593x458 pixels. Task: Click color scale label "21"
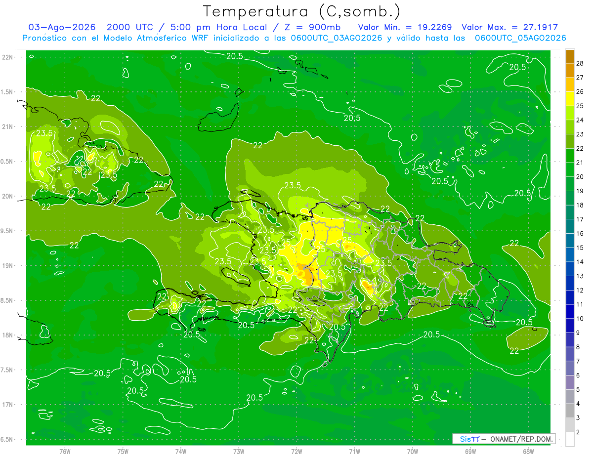pos(580,163)
